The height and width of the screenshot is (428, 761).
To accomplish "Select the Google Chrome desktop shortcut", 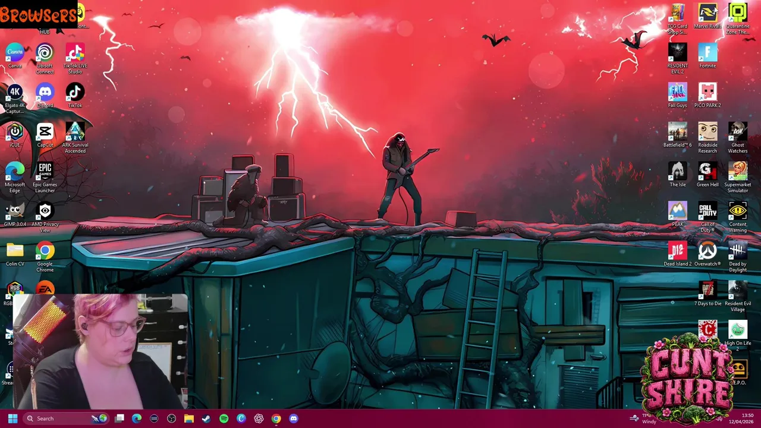I will [x=45, y=257].
